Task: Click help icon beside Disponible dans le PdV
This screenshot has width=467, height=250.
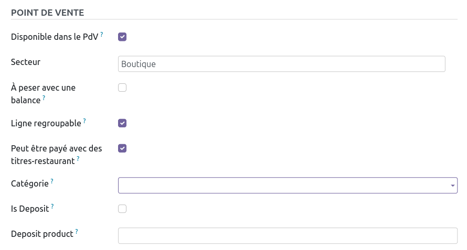Action: click(x=102, y=35)
